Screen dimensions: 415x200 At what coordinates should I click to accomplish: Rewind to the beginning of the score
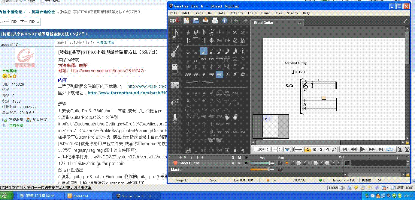[345, 149]
